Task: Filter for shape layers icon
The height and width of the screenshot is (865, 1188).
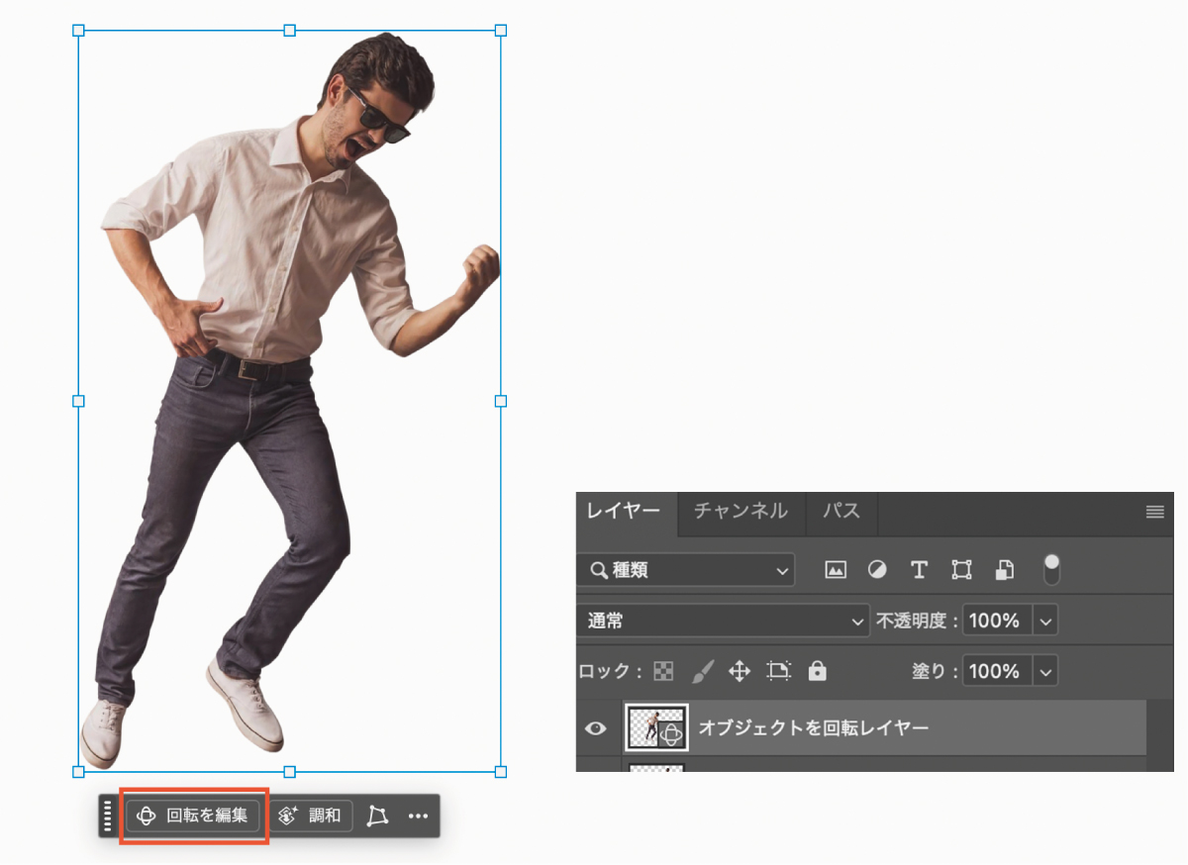Action: pos(961,570)
